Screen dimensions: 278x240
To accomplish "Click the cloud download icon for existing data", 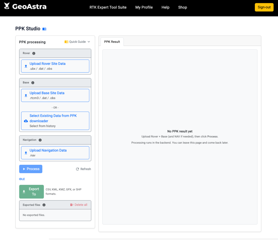I will point(26,121).
